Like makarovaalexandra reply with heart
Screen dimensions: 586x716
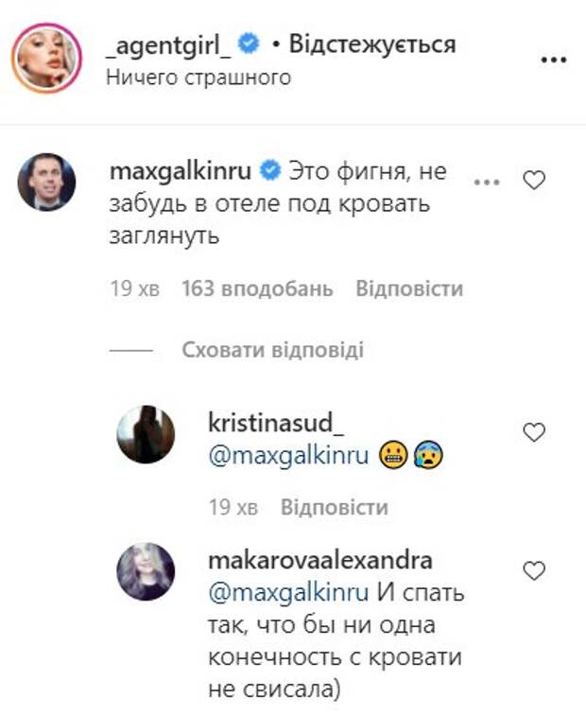click(x=534, y=570)
